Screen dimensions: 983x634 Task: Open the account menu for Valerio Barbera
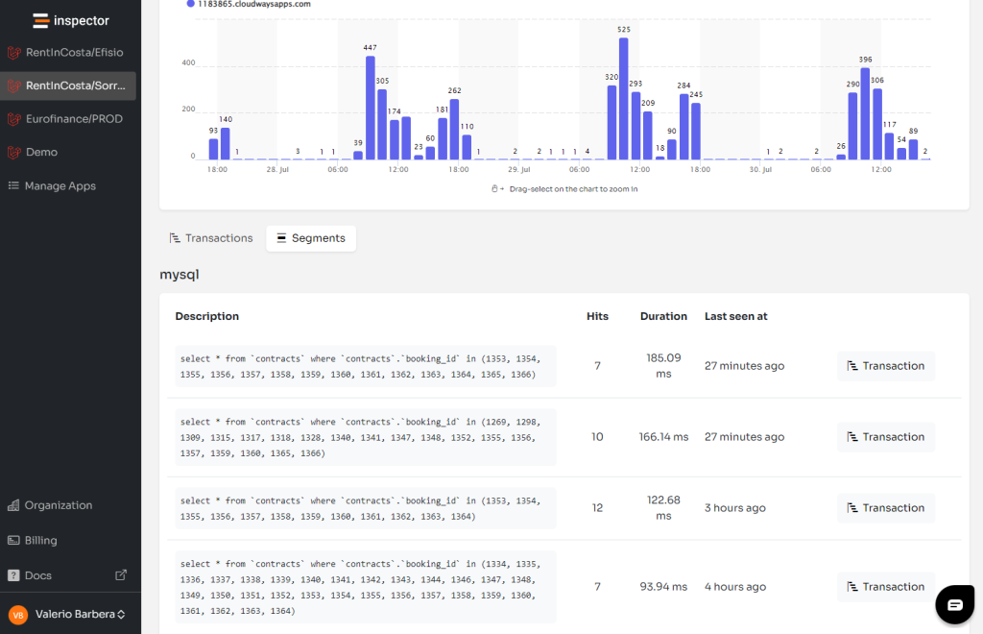77,614
